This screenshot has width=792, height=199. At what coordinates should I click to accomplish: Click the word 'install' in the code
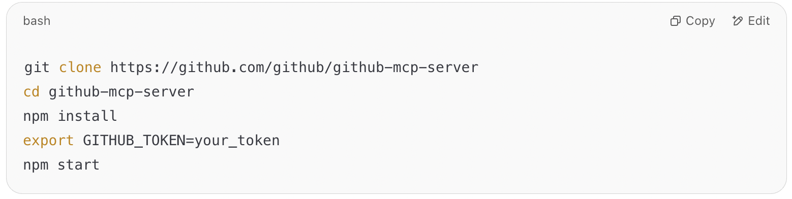(87, 116)
